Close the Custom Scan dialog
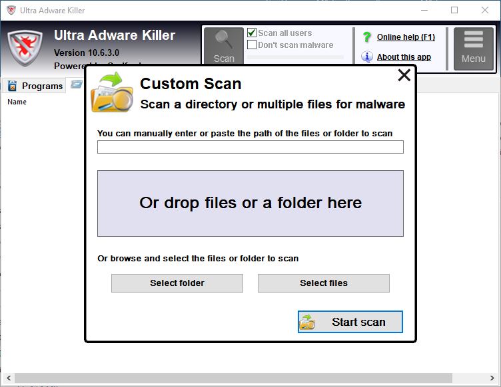The image size is (501, 387). tap(404, 75)
